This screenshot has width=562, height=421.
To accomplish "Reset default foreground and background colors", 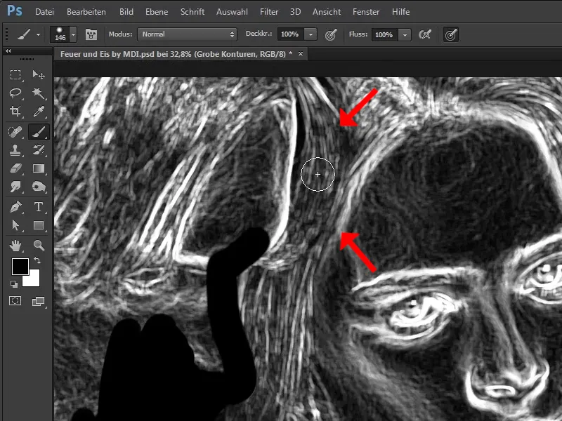I will point(14,284).
